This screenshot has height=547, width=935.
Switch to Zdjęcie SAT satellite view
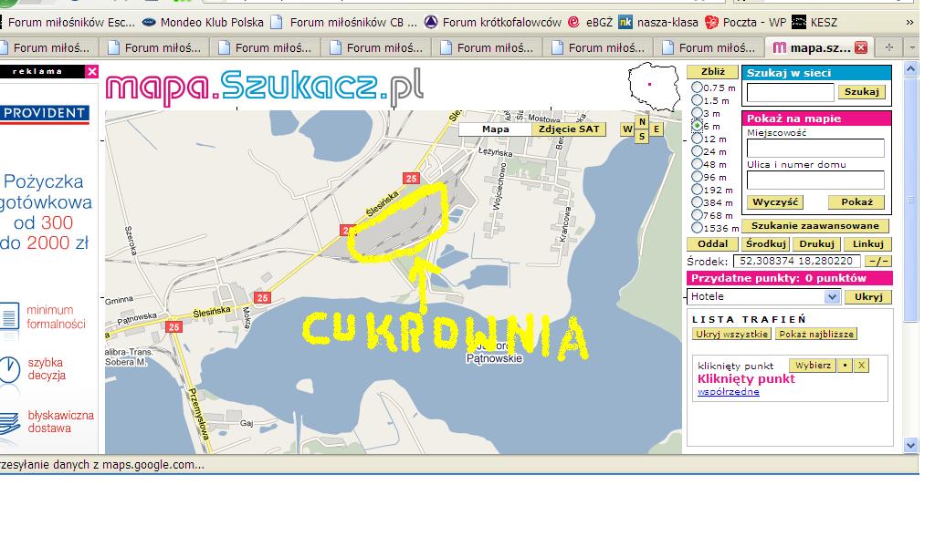pos(569,129)
